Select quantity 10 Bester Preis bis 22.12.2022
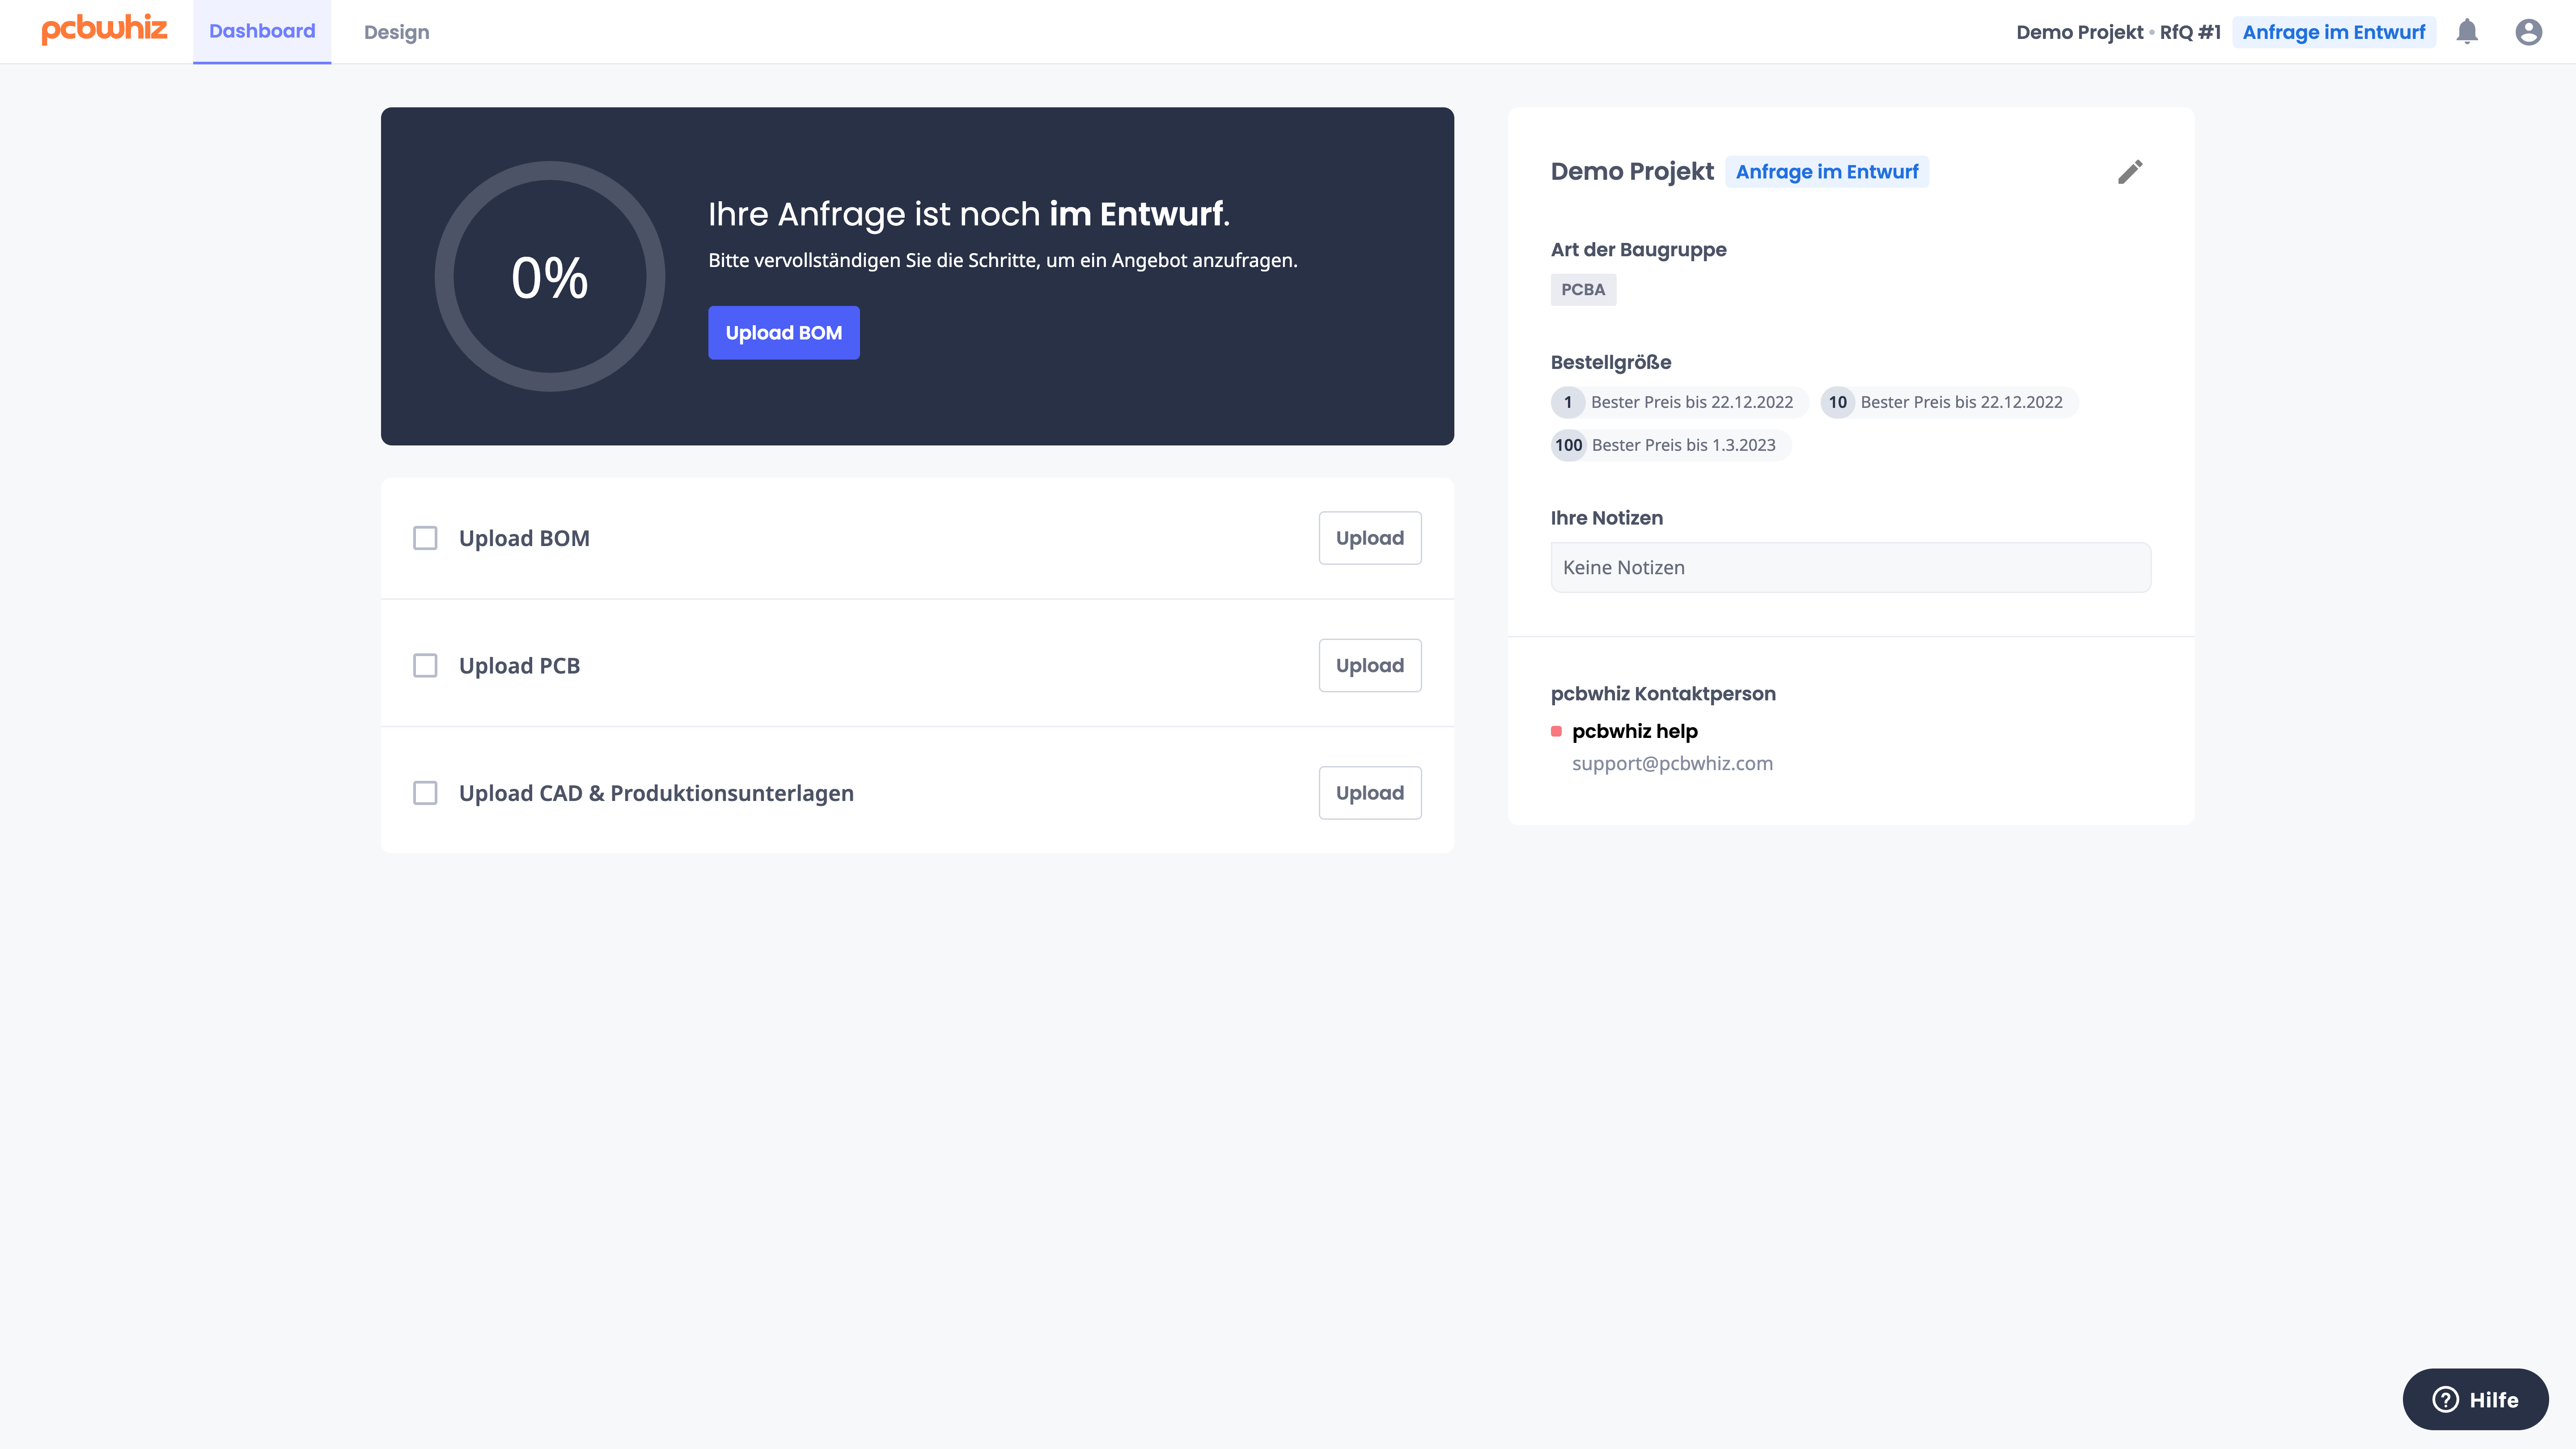The width and height of the screenshot is (2576, 1449). [1948, 402]
